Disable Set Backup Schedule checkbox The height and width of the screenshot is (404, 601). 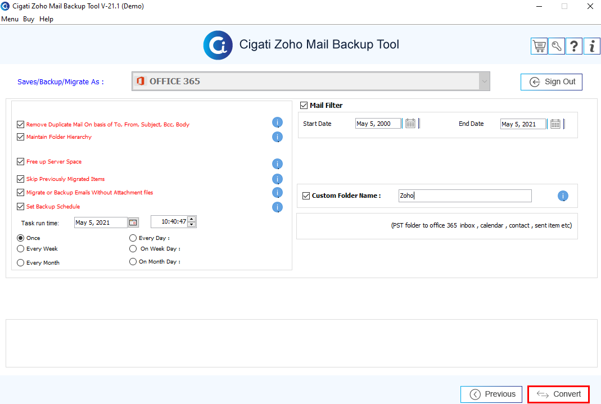click(21, 206)
